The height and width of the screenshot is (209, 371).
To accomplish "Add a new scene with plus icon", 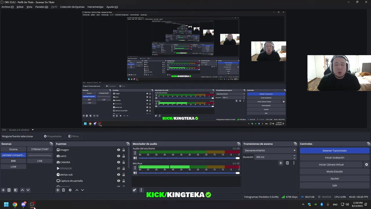I will tap(3, 190).
